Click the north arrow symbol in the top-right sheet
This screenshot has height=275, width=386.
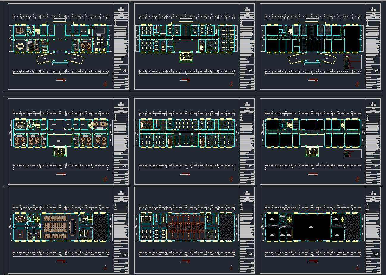(357, 84)
